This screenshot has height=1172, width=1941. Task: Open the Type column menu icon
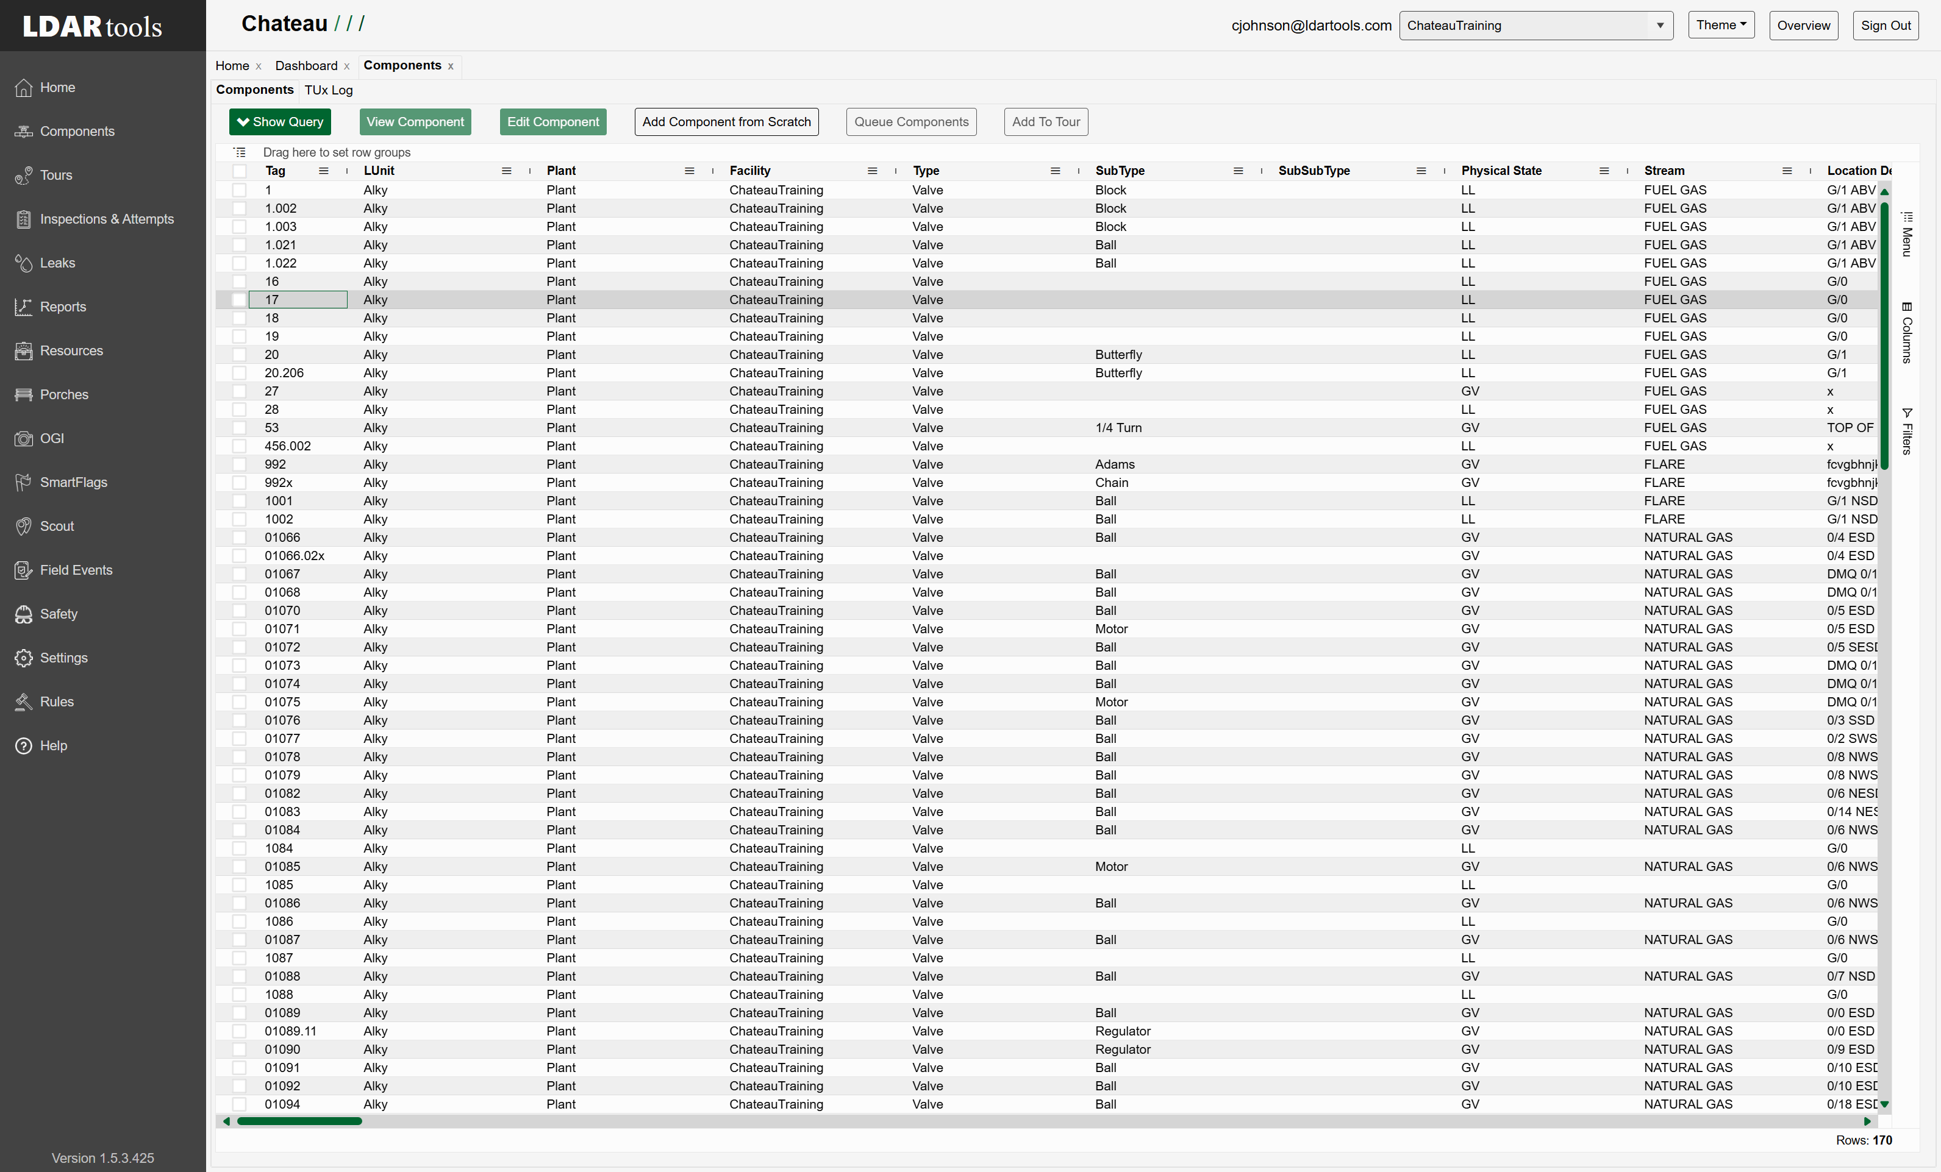click(1055, 171)
